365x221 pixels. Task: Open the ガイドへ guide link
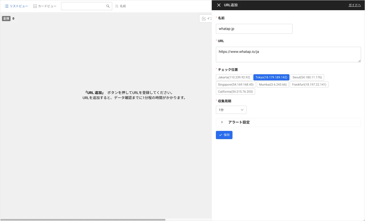click(354, 5)
